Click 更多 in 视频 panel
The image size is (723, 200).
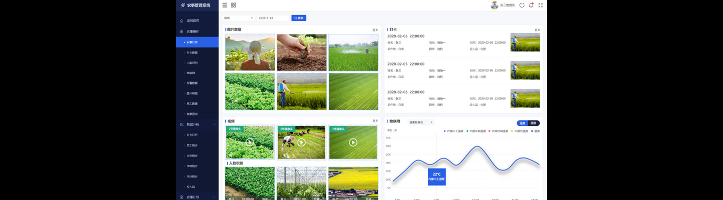(375, 121)
